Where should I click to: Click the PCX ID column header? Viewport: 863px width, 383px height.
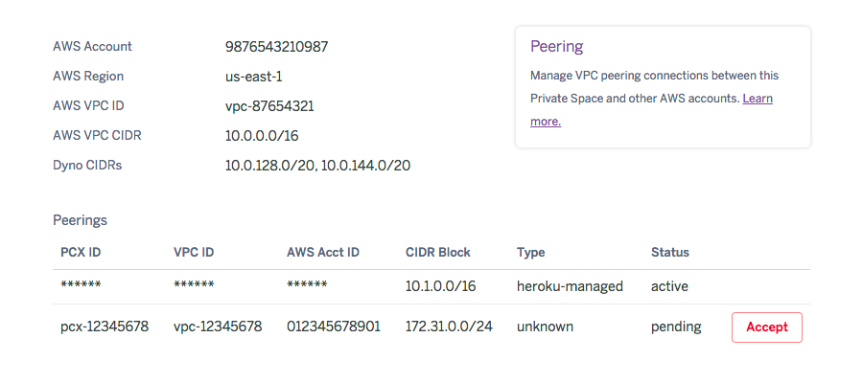[x=80, y=253]
